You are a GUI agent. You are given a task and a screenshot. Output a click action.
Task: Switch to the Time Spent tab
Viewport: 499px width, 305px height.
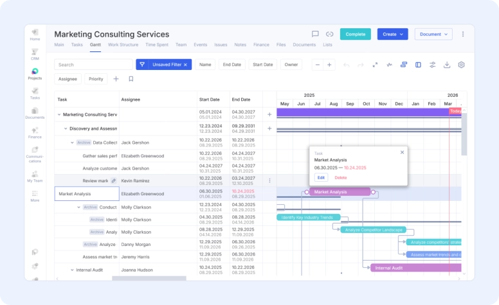click(x=157, y=45)
